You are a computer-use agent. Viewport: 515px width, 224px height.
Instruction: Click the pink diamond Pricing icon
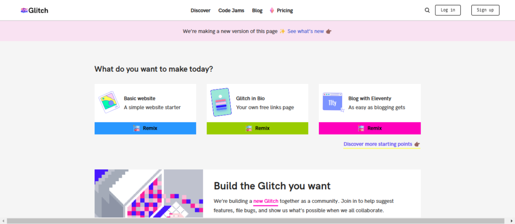pos(272,11)
